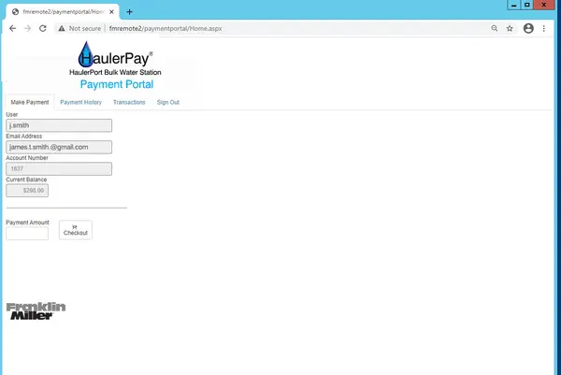The image size is (561, 375).
Task: Close the browser window
Action: 543,5
